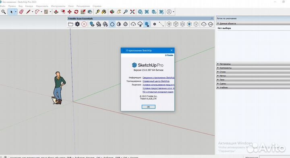The width and height of the screenshot is (290, 158).
Task: Select the Zoom magnifier tool
Action: (125, 12)
